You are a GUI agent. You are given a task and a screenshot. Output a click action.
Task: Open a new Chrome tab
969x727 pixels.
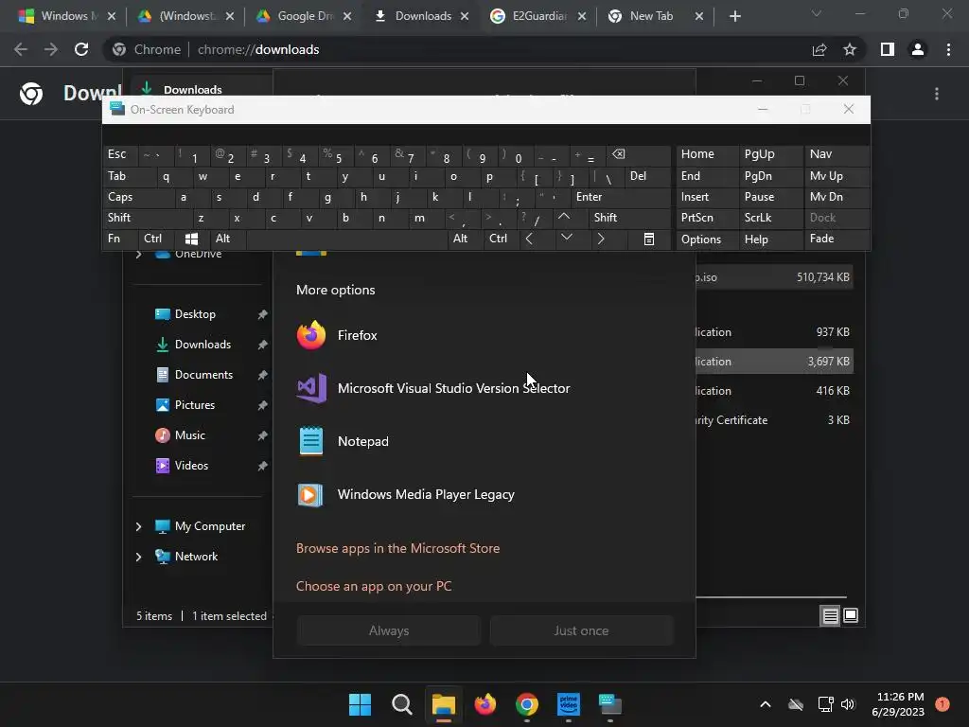coord(734,17)
